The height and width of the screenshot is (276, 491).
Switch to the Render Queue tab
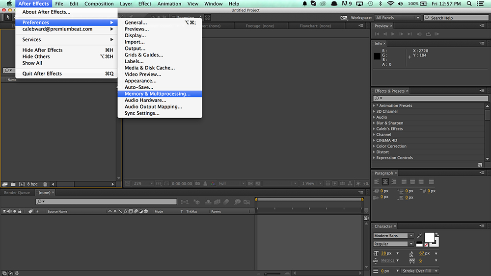point(17,193)
